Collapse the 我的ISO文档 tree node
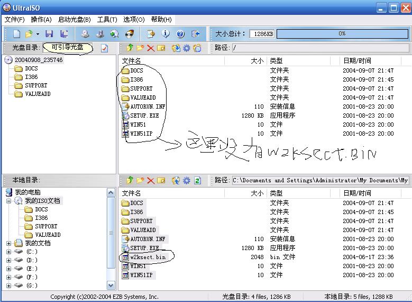 pyautogui.click(x=8, y=201)
